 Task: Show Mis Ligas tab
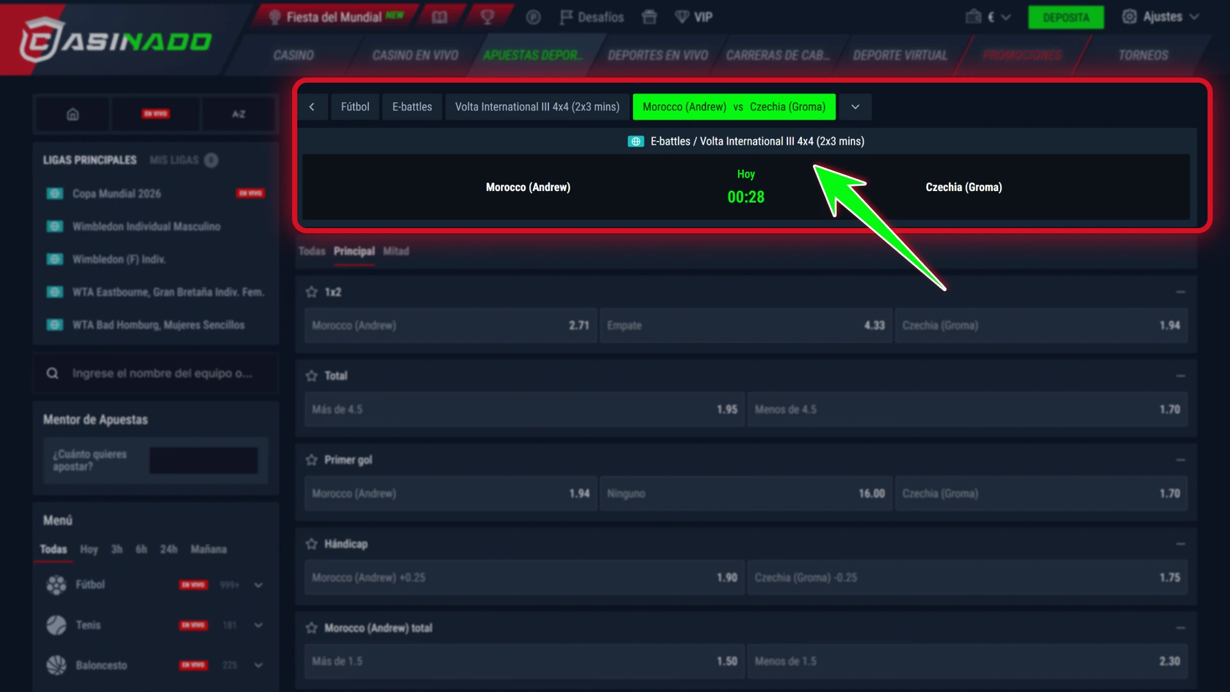coord(174,160)
